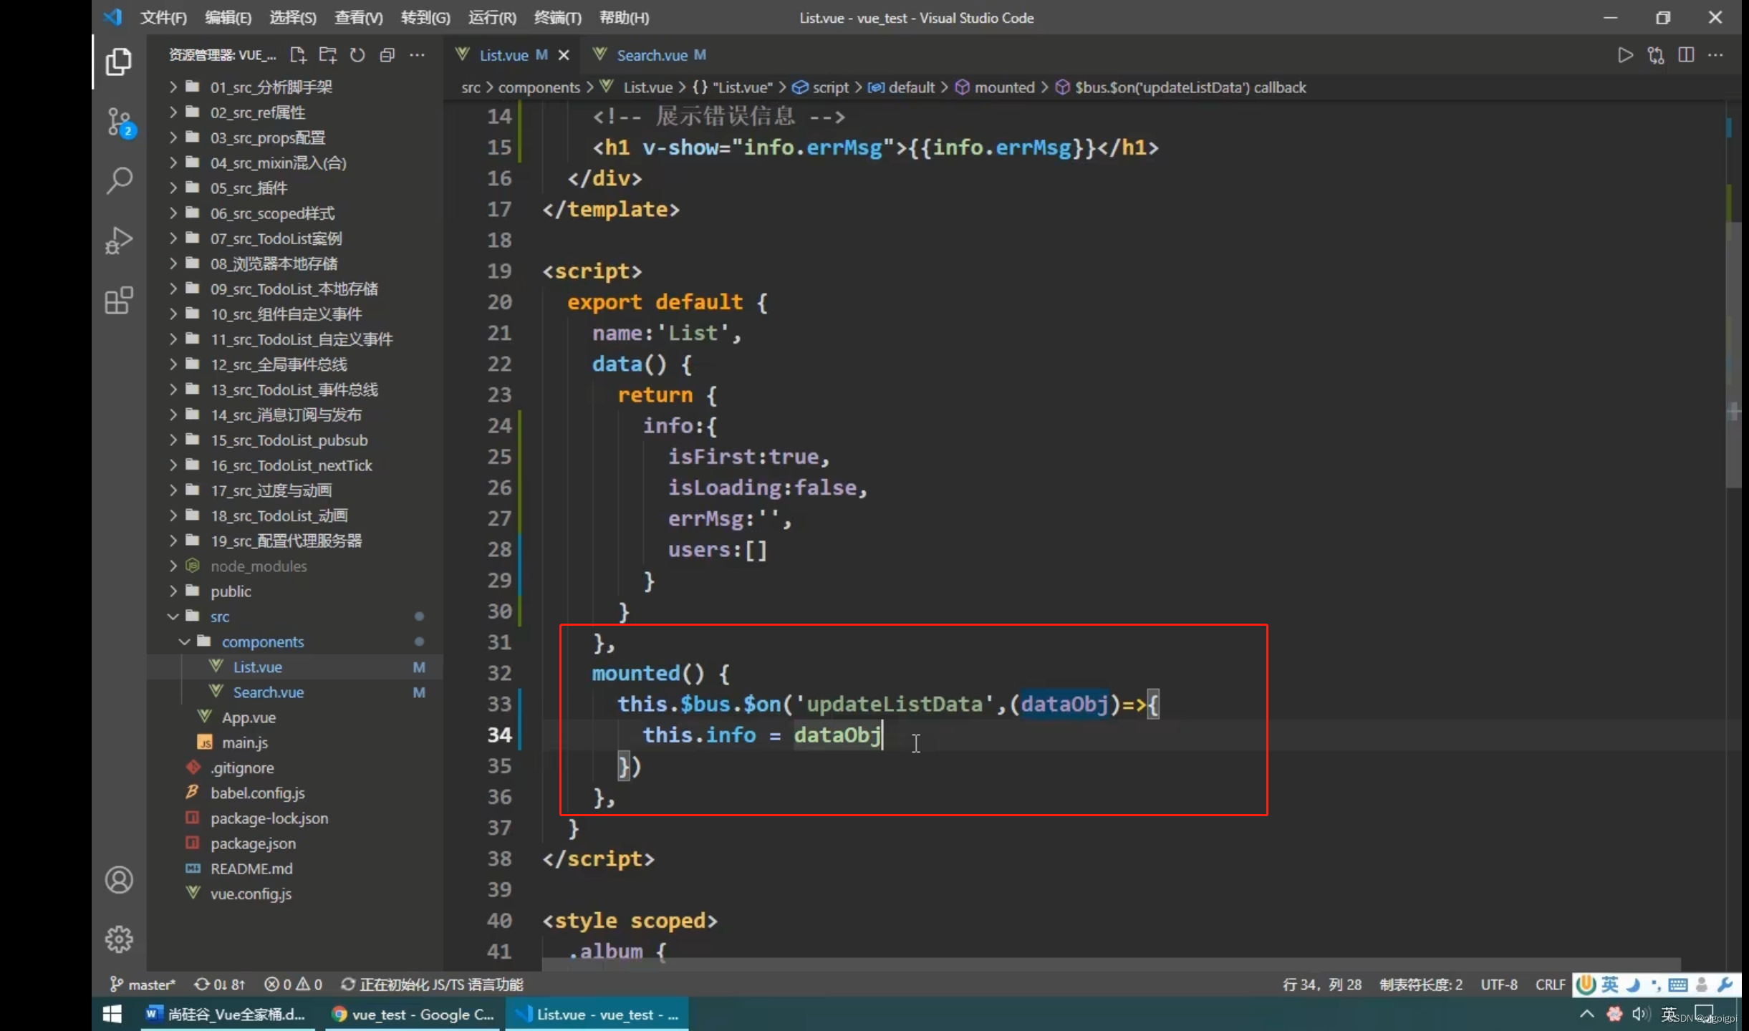Open the 选择(S) menu
The image size is (1749, 1031).
[293, 18]
